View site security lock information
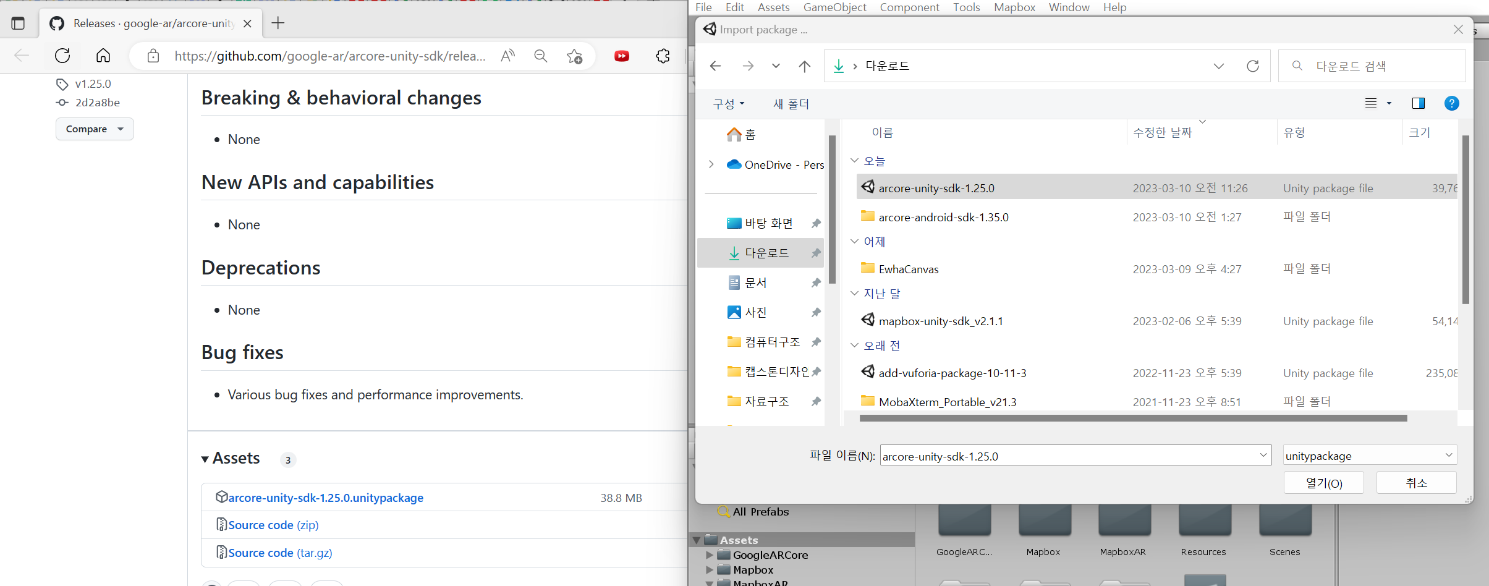 point(153,56)
